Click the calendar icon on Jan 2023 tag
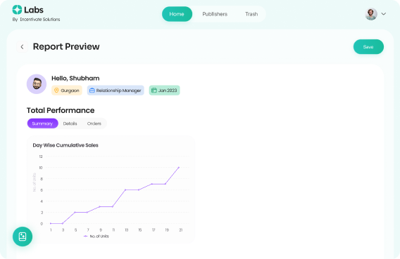Viewport: 400px width, 259px height. pyautogui.click(x=154, y=91)
